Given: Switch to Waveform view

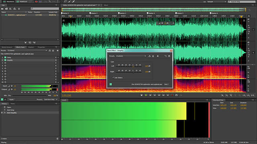Looking at the screenshot, I should pyautogui.click(x=9, y=2).
